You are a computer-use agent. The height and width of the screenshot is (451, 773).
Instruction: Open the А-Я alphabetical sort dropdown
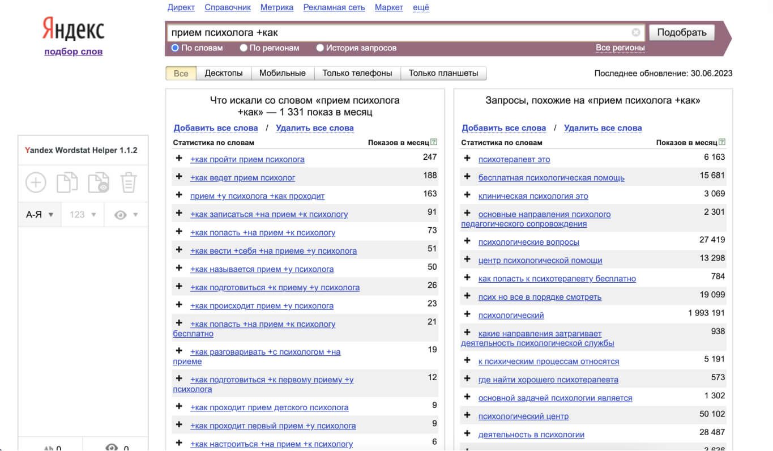coord(39,214)
